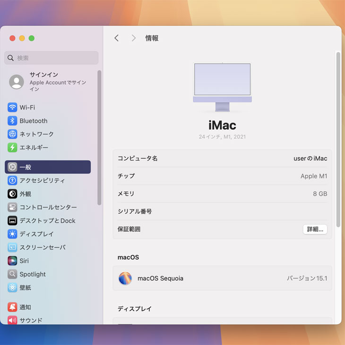Screen dimensions: 345x345
Task: Open Spotlight label in sidebar
Action: [33, 274]
